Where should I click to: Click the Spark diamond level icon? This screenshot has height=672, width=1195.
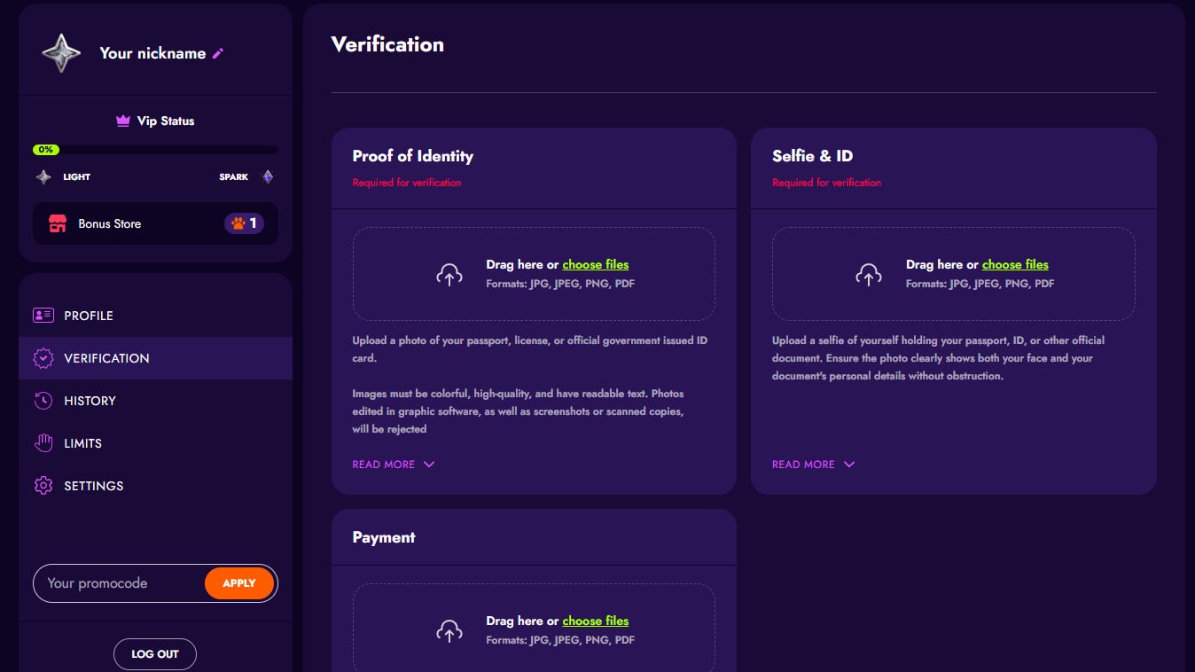coord(268,176)
